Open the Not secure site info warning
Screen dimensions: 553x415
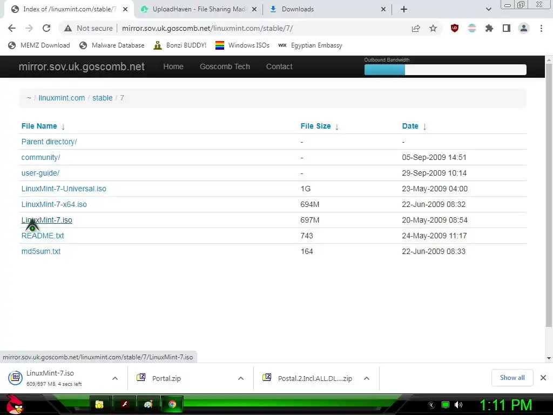click(x=88, y=28)
